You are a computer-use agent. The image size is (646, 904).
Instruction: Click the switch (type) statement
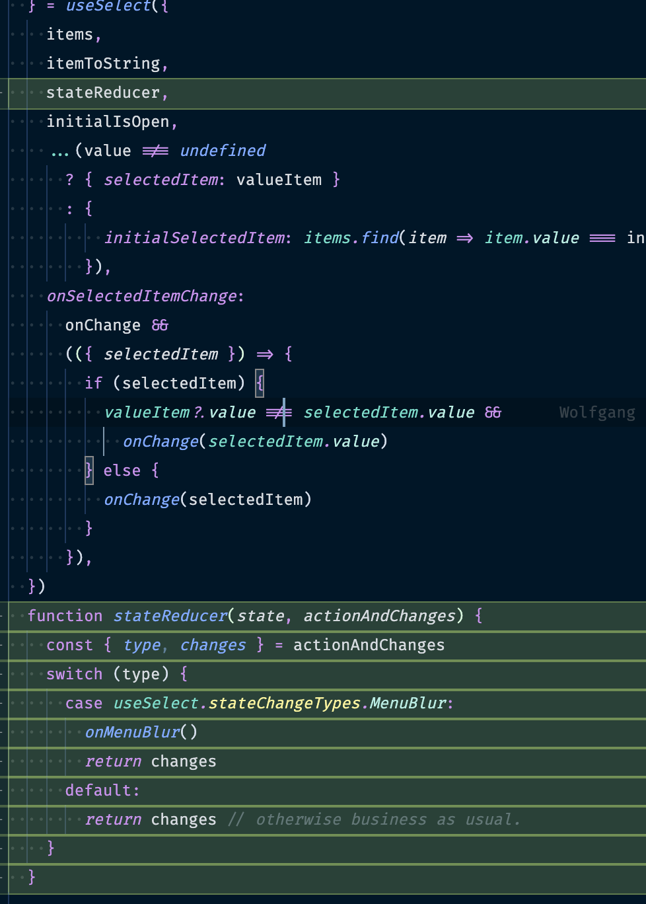pos(116,673)
